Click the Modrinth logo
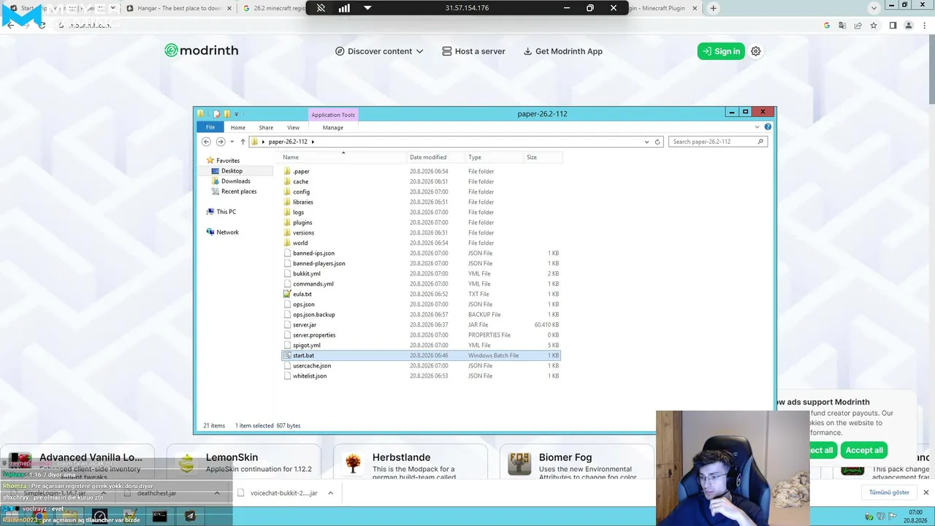Screen dimensions: 935x526 [x=202, y=50]
